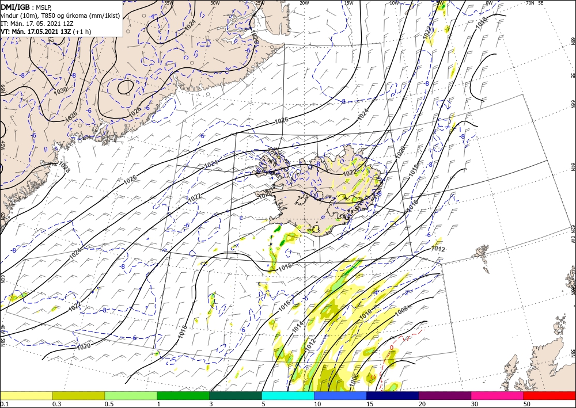
Task: Select the purple 20–30 legend color
Action: tap(445, 395)
